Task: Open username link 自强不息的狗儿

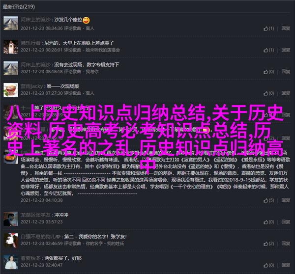Action: [41, 237]
